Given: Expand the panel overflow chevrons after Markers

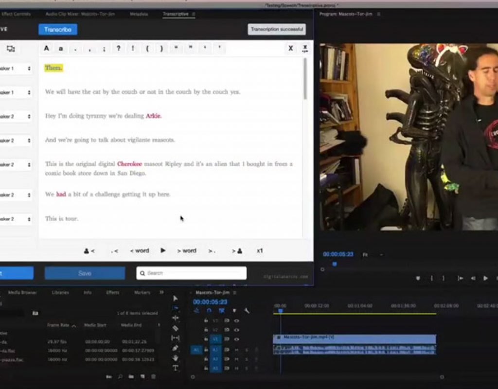Looking at the screenshot, I should coord(161,292).
